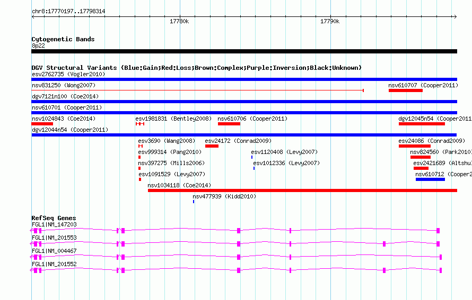Screen dimensions: 472x300
Task: Select the tiny blue nsv477939 marker
Action: 194,202
